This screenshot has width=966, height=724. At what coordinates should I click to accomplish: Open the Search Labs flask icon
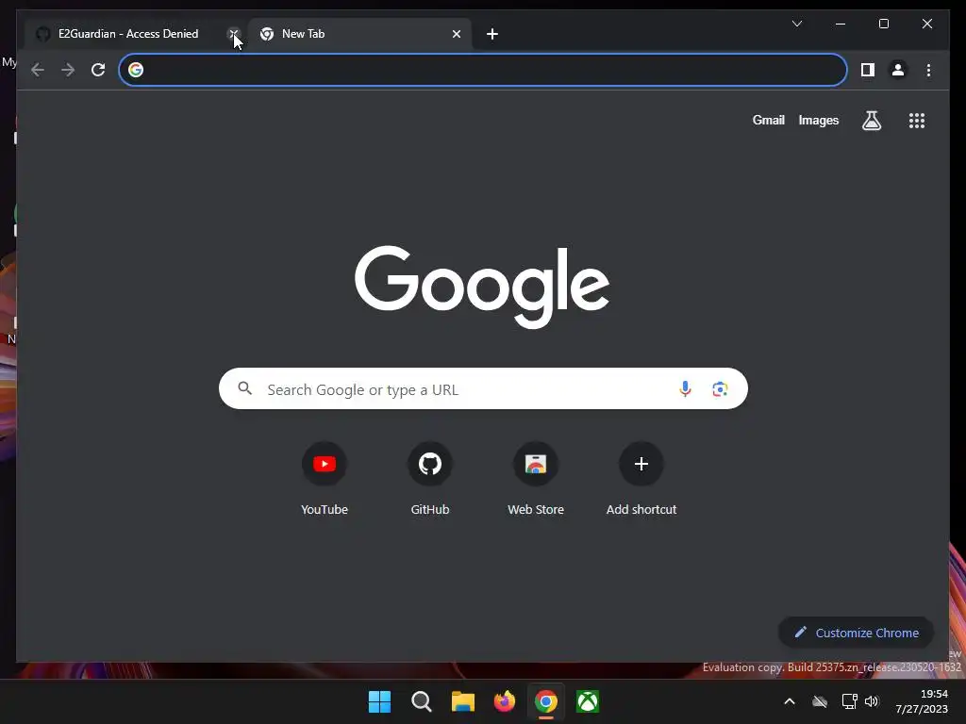[871, 121]
